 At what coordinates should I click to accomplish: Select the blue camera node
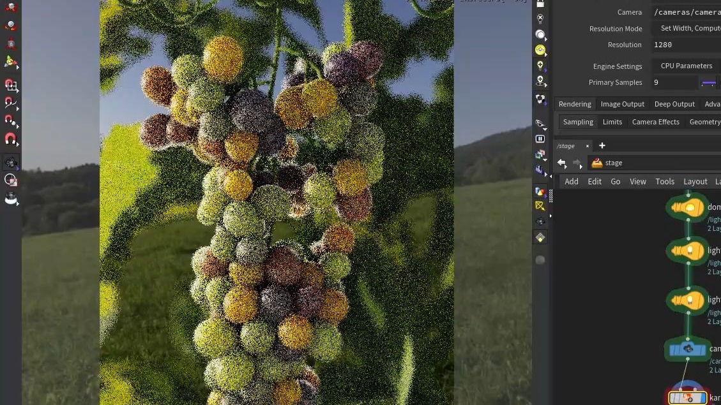(x=687, y=350)
